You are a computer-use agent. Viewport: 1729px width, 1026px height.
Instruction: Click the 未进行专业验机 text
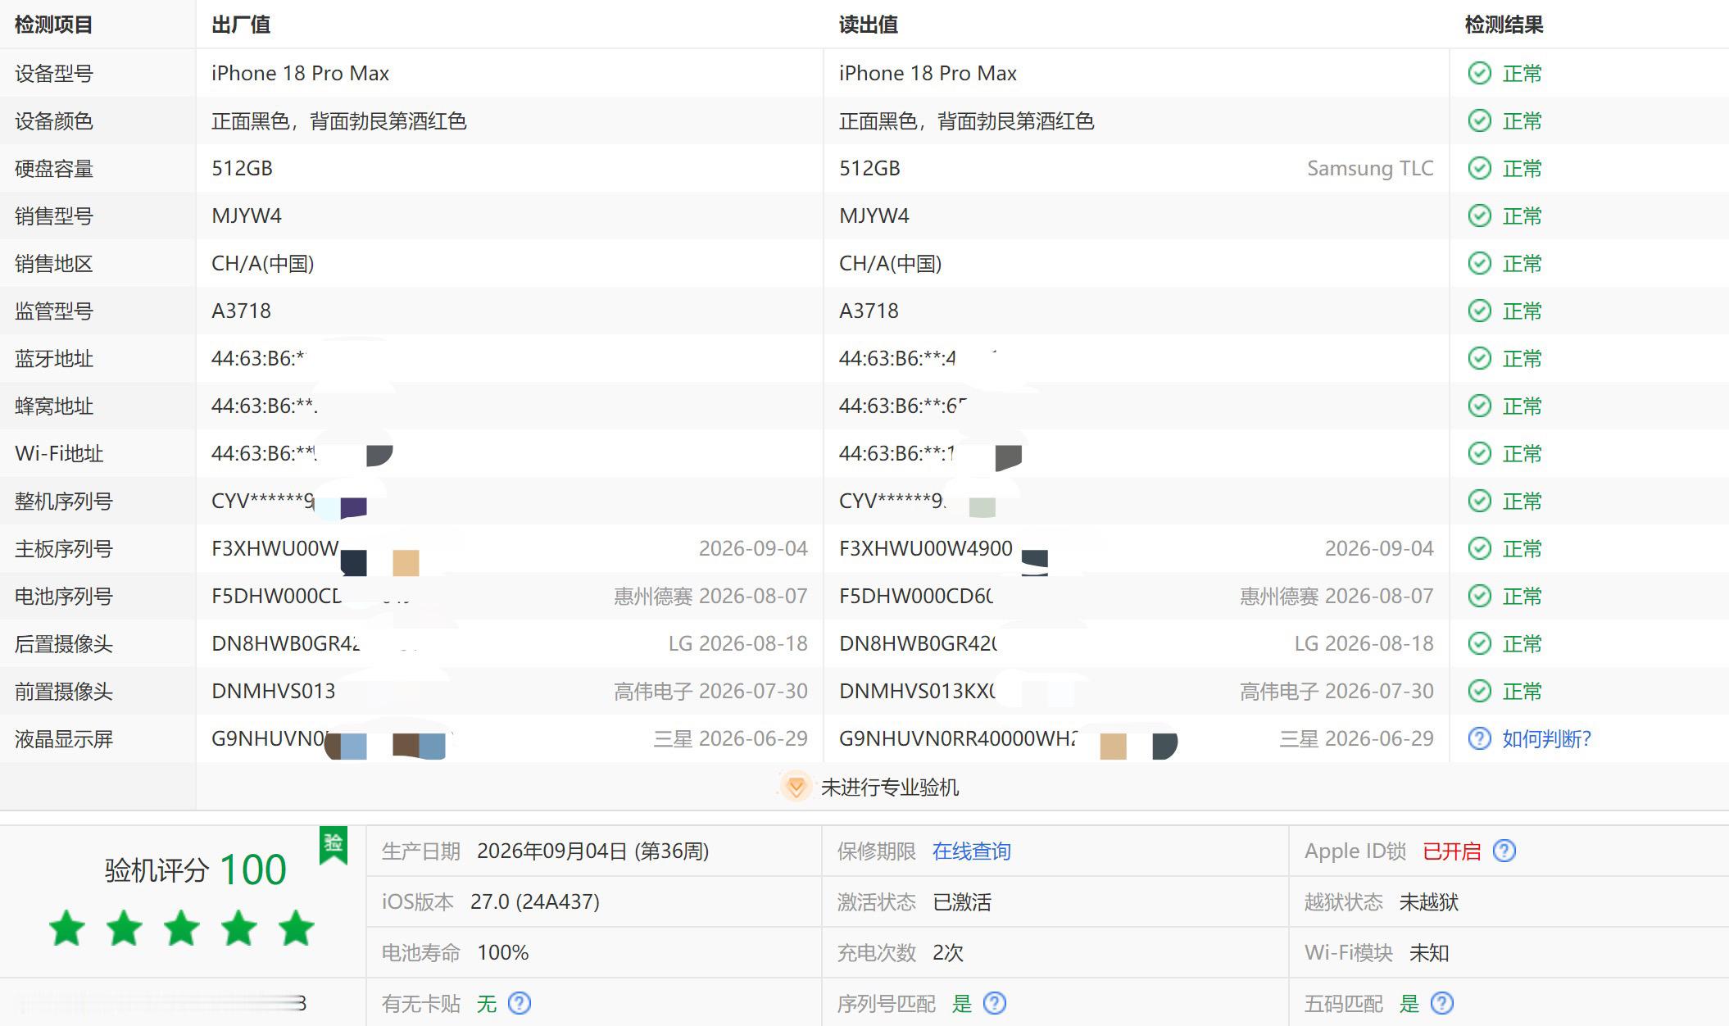pos(890,788)
